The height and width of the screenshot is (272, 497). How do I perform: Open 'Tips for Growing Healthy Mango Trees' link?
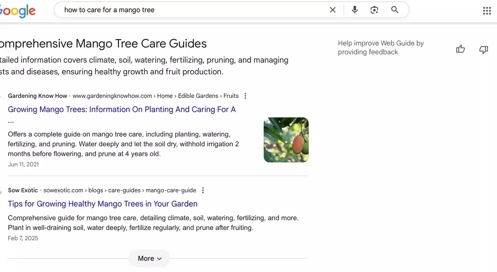point(103,204)
